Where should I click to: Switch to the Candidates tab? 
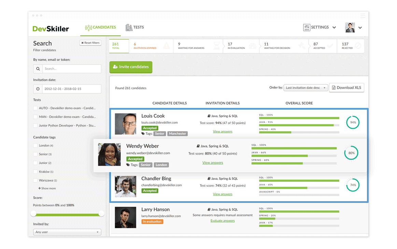click(100, 27)
